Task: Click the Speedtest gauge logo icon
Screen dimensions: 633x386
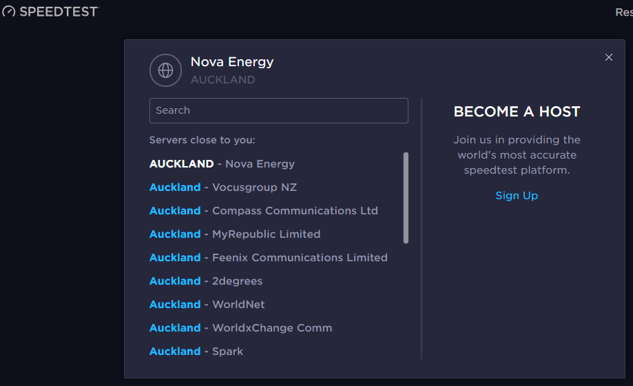Action: tap(8, 12)
